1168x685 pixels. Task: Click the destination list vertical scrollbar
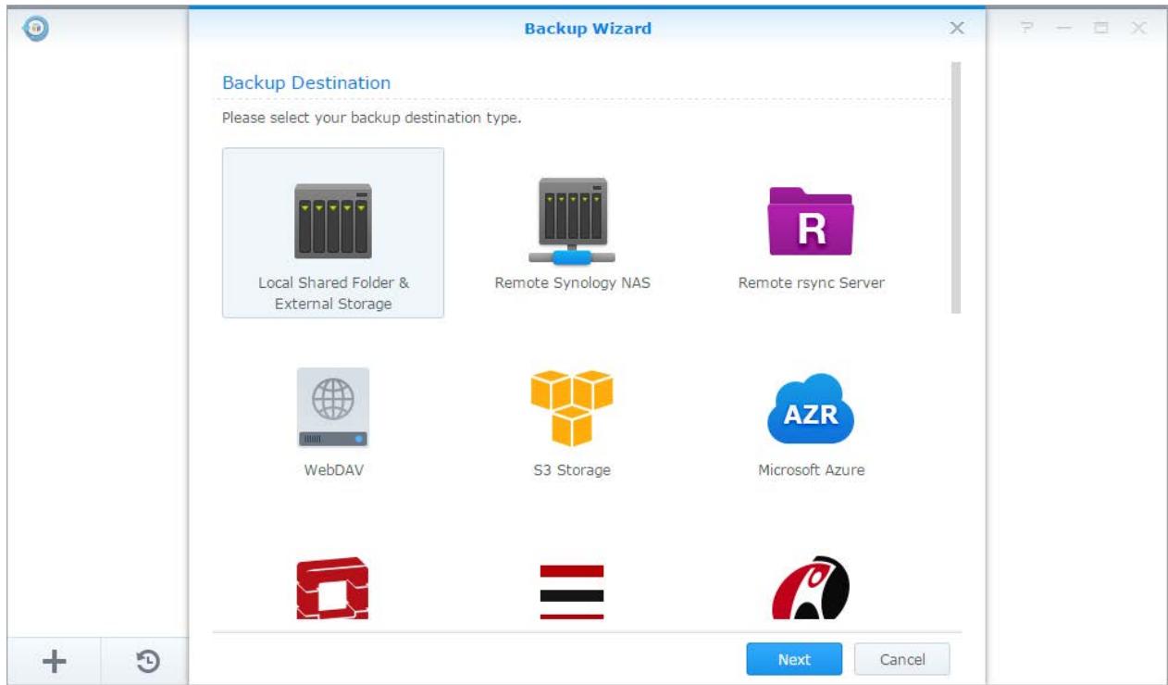pyautogui.click(x=956, y=188)
